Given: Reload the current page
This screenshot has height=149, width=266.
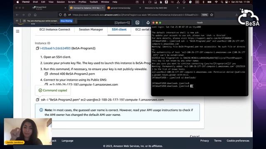Looking at the screenshot, I should (x=29, y=15).
